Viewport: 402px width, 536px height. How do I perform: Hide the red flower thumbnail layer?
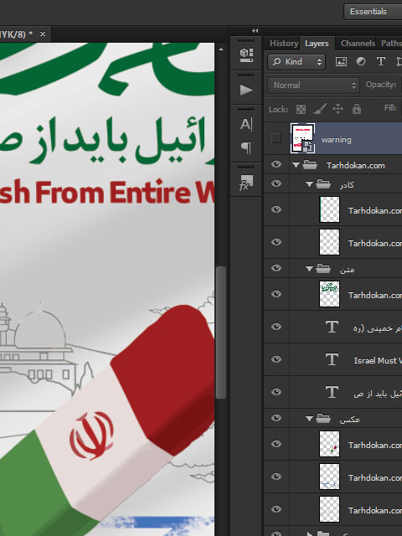coord(276,444)
